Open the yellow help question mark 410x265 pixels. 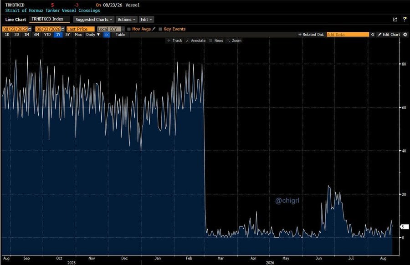[405, 20]
